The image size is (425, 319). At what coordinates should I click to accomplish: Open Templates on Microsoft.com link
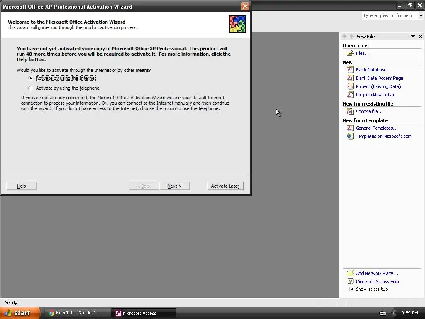click(383, 136)
